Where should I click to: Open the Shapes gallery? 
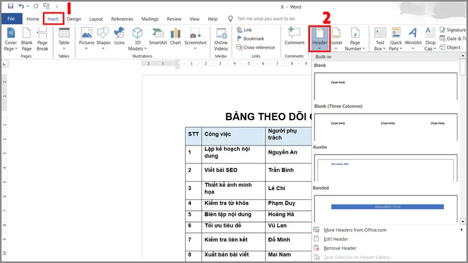[x=103, y=38]
